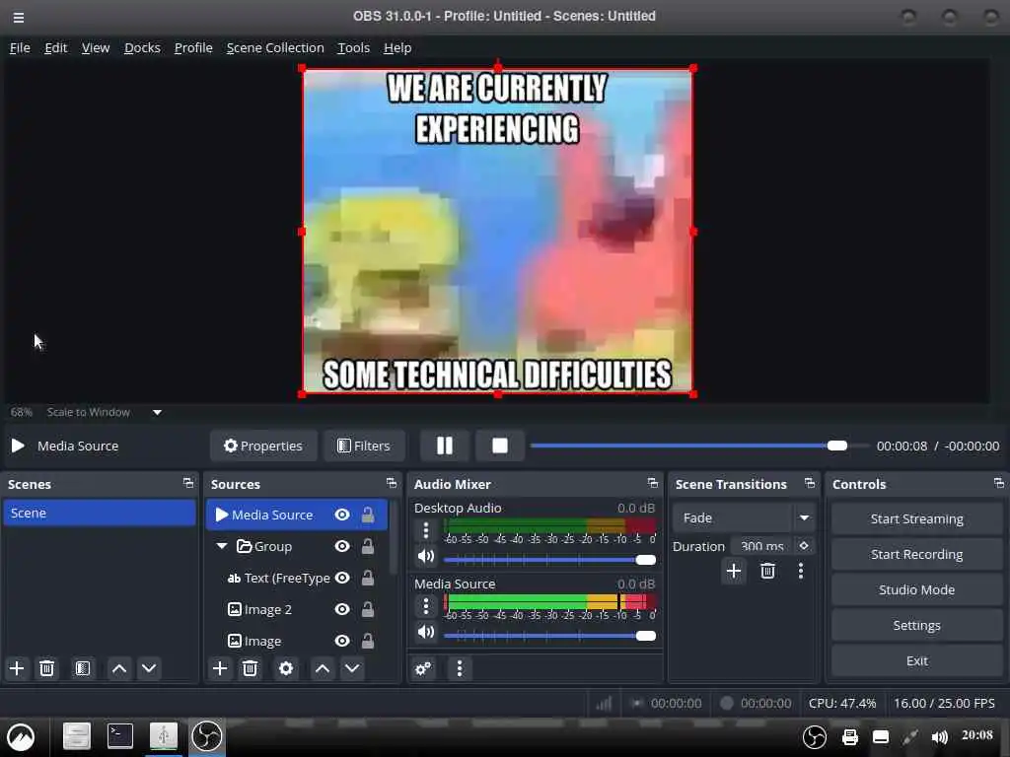Viewport: 1010px width, 757px height.
Task: Collapse the Group in Sources
Action: [222, 546]
